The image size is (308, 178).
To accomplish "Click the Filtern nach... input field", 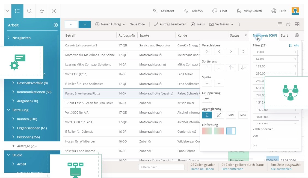I will [161, 167].
